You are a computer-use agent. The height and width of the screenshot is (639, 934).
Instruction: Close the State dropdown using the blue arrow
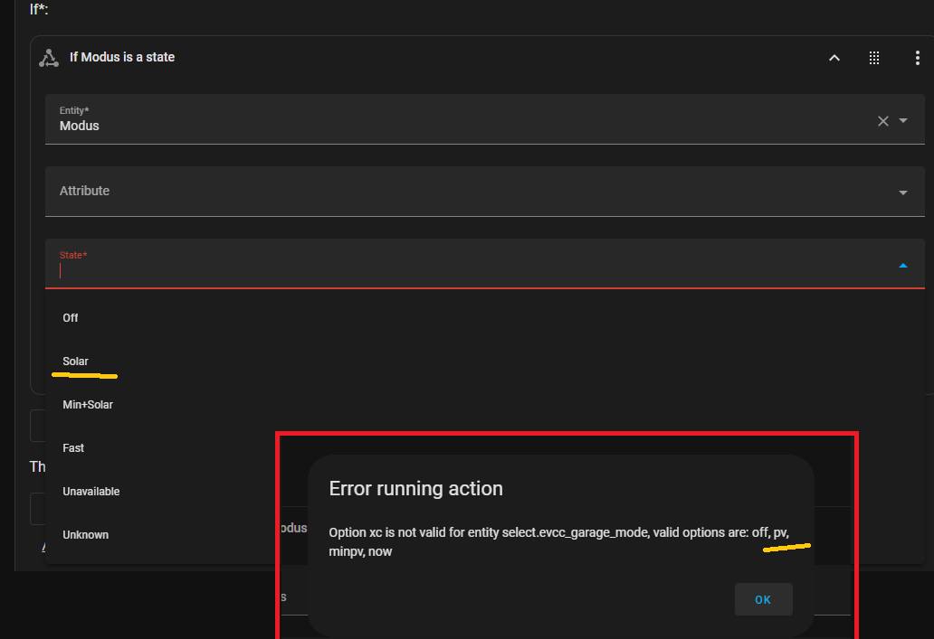pyautogui.click(x=903, y=266)
